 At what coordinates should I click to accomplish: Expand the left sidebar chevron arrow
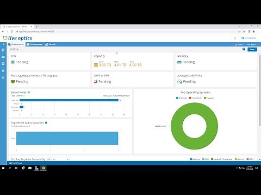point(3,44)
